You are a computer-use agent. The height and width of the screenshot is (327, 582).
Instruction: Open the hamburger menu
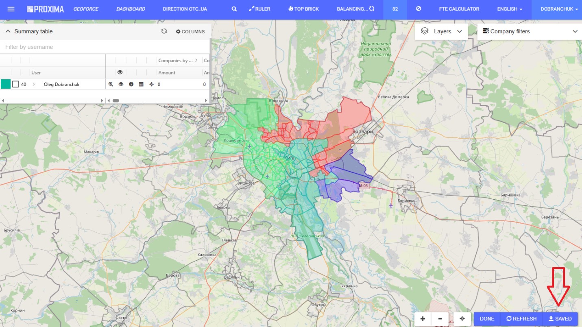pos(11,9)
